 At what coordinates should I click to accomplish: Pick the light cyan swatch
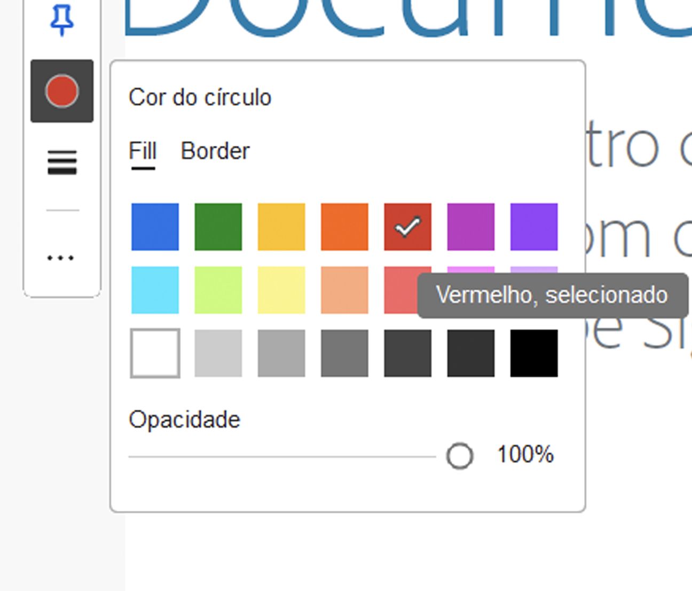(155, 291)
